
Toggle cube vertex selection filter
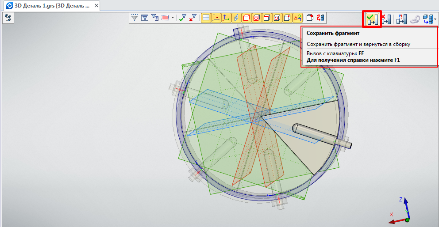point(287,18)
